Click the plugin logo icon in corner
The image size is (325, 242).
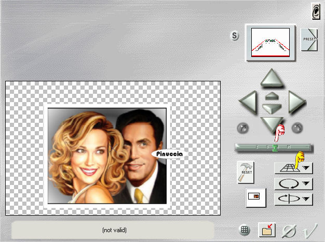pos(316,11)
